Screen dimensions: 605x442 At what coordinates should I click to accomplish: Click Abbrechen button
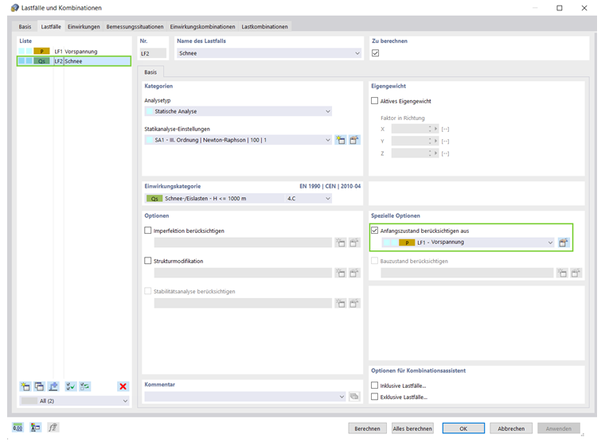click(x=511, y=428)
